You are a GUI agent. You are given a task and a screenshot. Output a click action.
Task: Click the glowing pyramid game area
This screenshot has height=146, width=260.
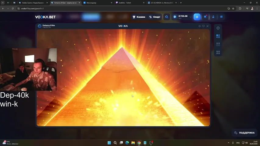click(123, 78)
